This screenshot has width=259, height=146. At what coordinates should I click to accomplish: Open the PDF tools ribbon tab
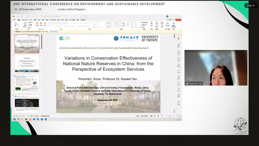pyautogui.click(x=72, y=20)
